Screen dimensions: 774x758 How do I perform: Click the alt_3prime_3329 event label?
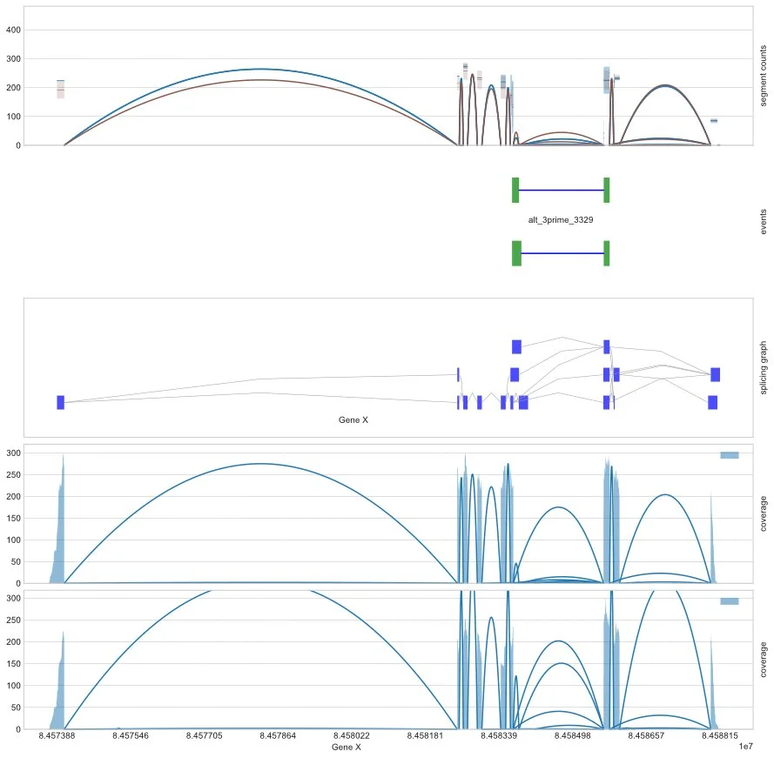tap(561, 220)
